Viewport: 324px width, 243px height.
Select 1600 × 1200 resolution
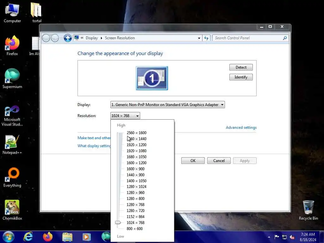(x=136, y=163)
